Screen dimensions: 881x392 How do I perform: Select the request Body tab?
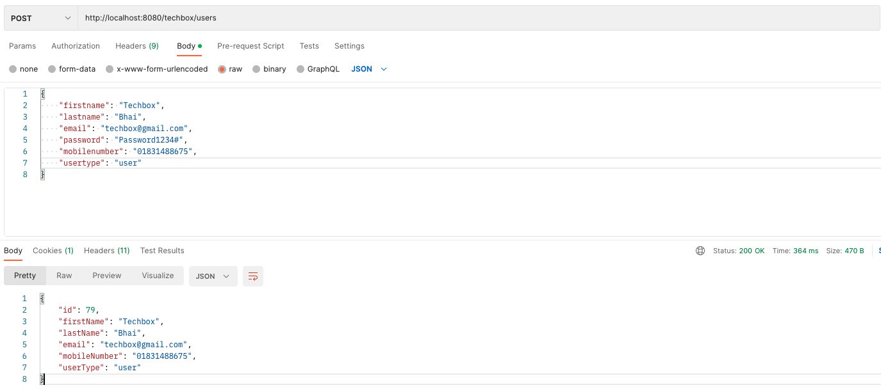189,46
